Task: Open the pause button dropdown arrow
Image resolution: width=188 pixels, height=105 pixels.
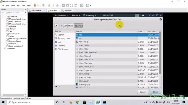Action: pos(38,6)
